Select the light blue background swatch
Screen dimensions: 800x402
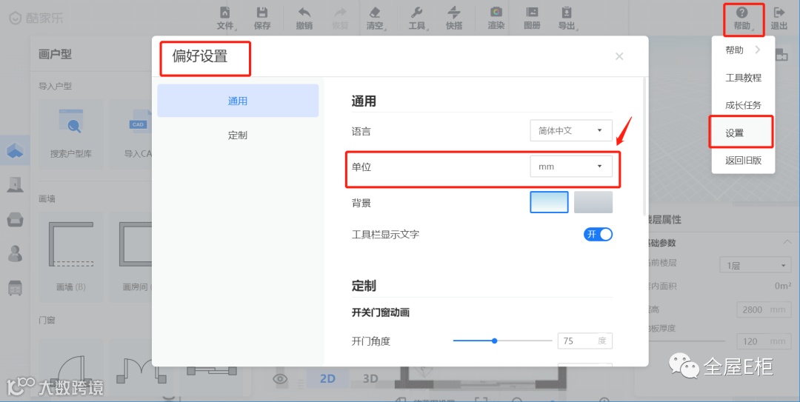coord(549,202)
